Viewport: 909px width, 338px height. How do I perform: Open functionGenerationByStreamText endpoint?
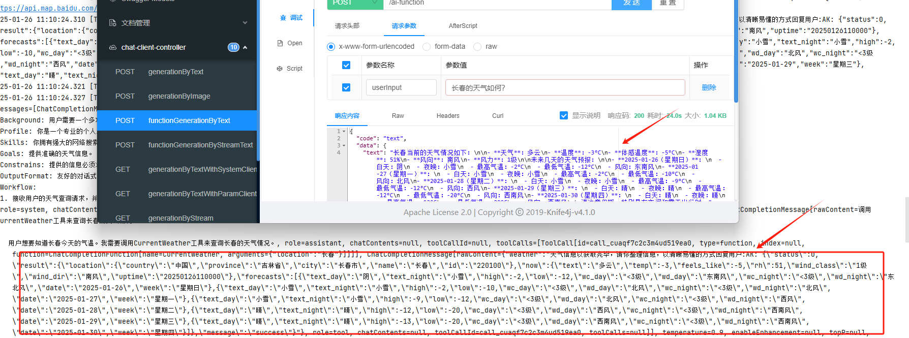click(x=177, y=145)
